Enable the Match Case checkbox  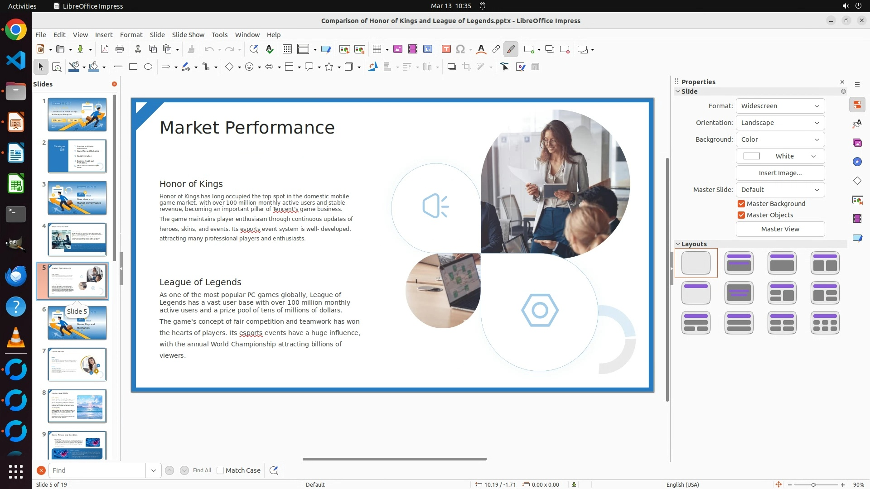220,470
